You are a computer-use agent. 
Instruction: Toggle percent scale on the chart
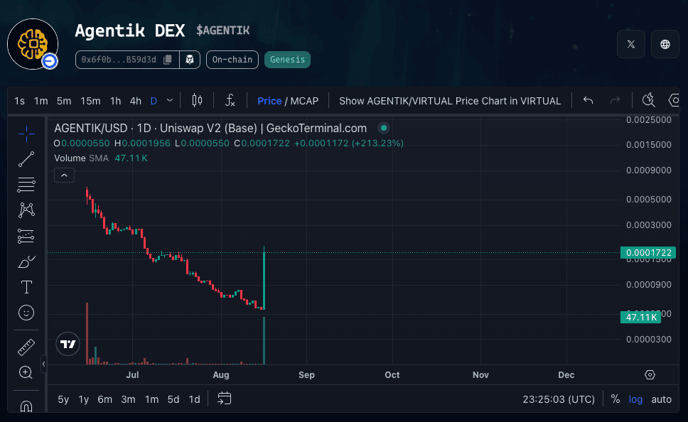point(616,399)
